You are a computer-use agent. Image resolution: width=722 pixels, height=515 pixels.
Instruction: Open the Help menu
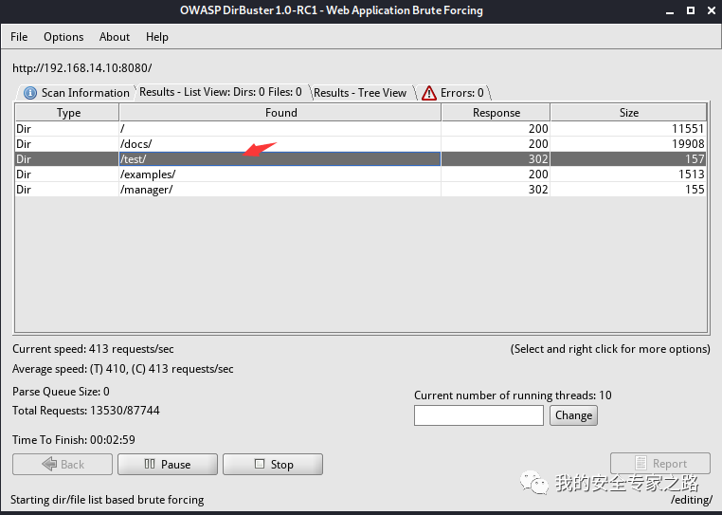click(157, 37)
